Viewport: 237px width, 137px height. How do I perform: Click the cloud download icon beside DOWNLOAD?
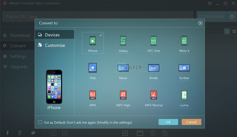pos(232,17)
